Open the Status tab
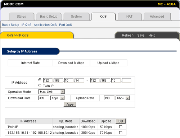The image size is (180, 138). click(21, 17)
